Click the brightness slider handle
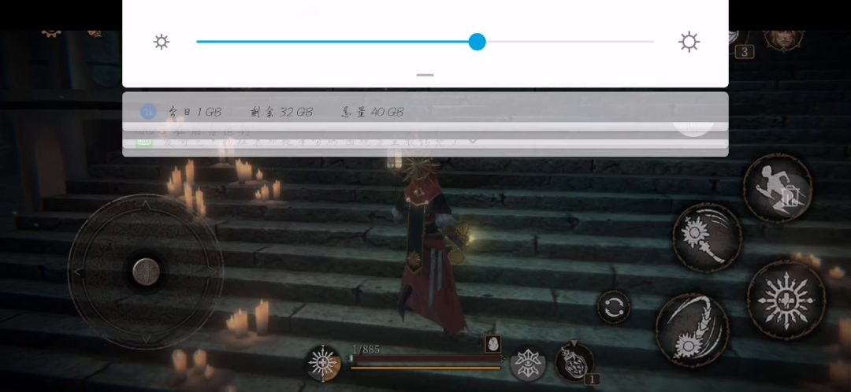The height and width of the screenshot is (392, 851). (x=477, y=42)
